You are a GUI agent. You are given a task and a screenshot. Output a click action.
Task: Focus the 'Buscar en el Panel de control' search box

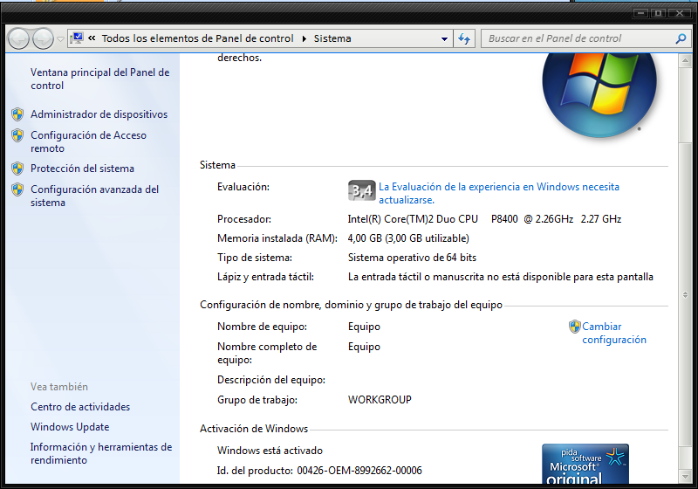(x=584, y=38)
